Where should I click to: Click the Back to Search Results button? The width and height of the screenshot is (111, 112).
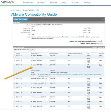[x=21, y=20]
